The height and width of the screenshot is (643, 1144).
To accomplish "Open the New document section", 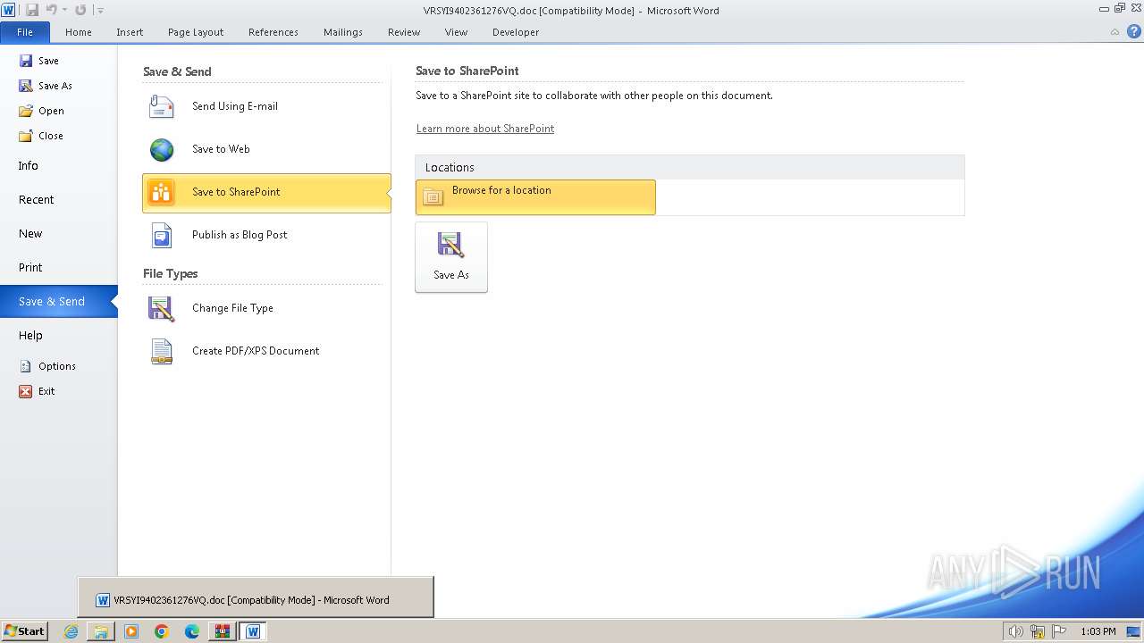I will tap(30, 234).
